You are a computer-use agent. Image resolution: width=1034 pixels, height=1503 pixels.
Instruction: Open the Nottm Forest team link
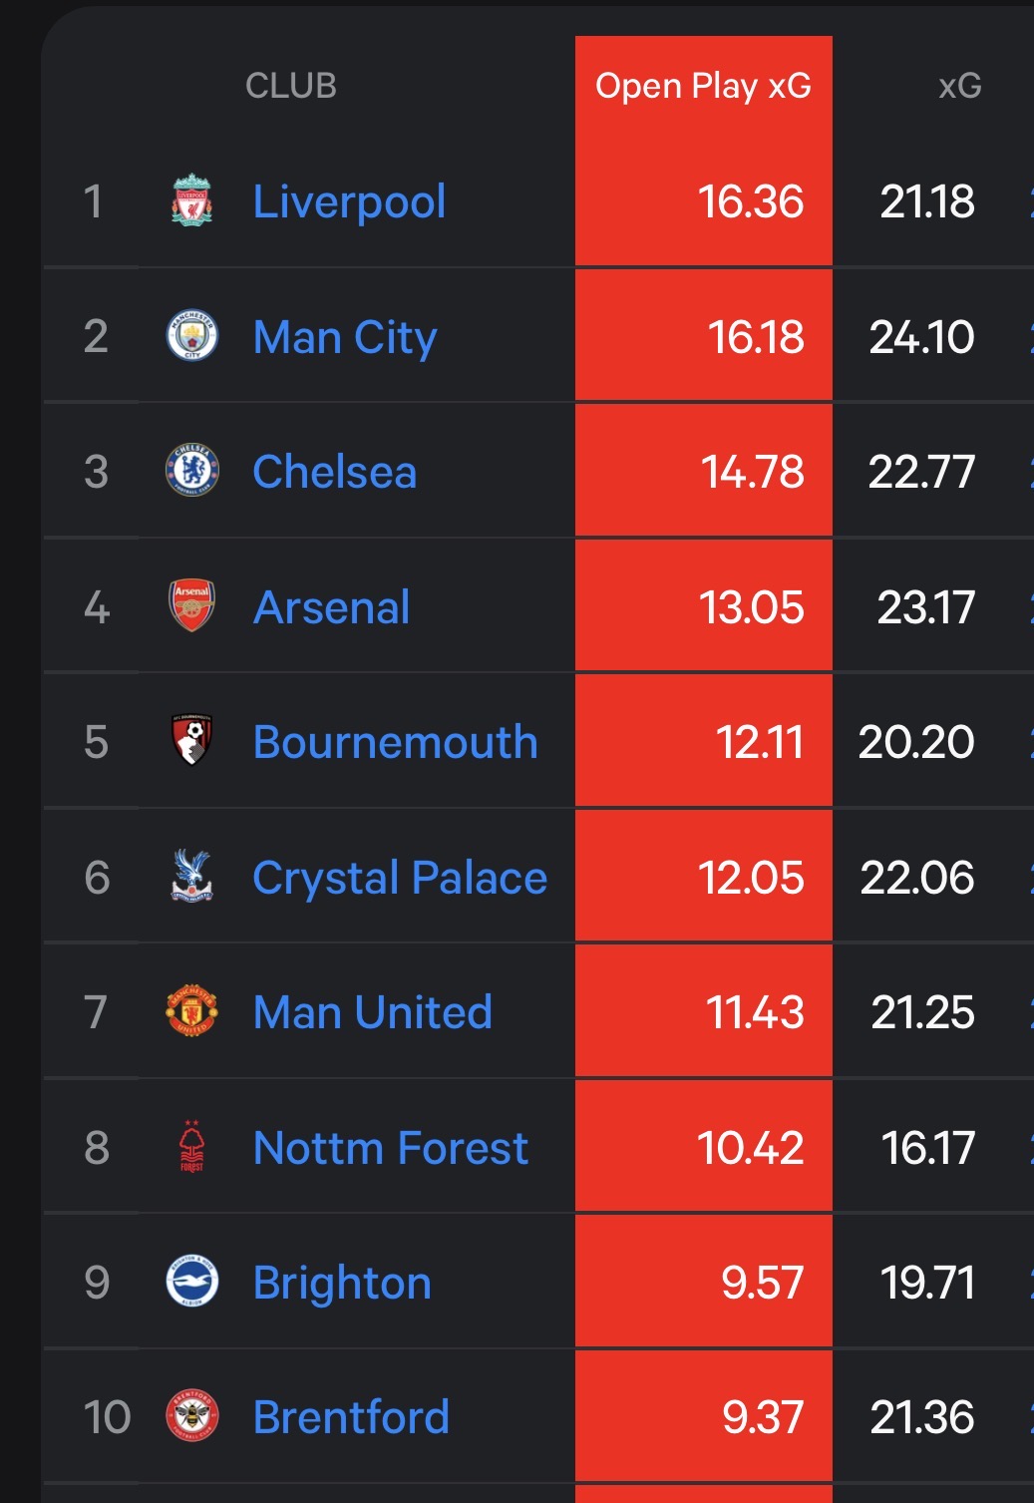[x=391, y=1148]
